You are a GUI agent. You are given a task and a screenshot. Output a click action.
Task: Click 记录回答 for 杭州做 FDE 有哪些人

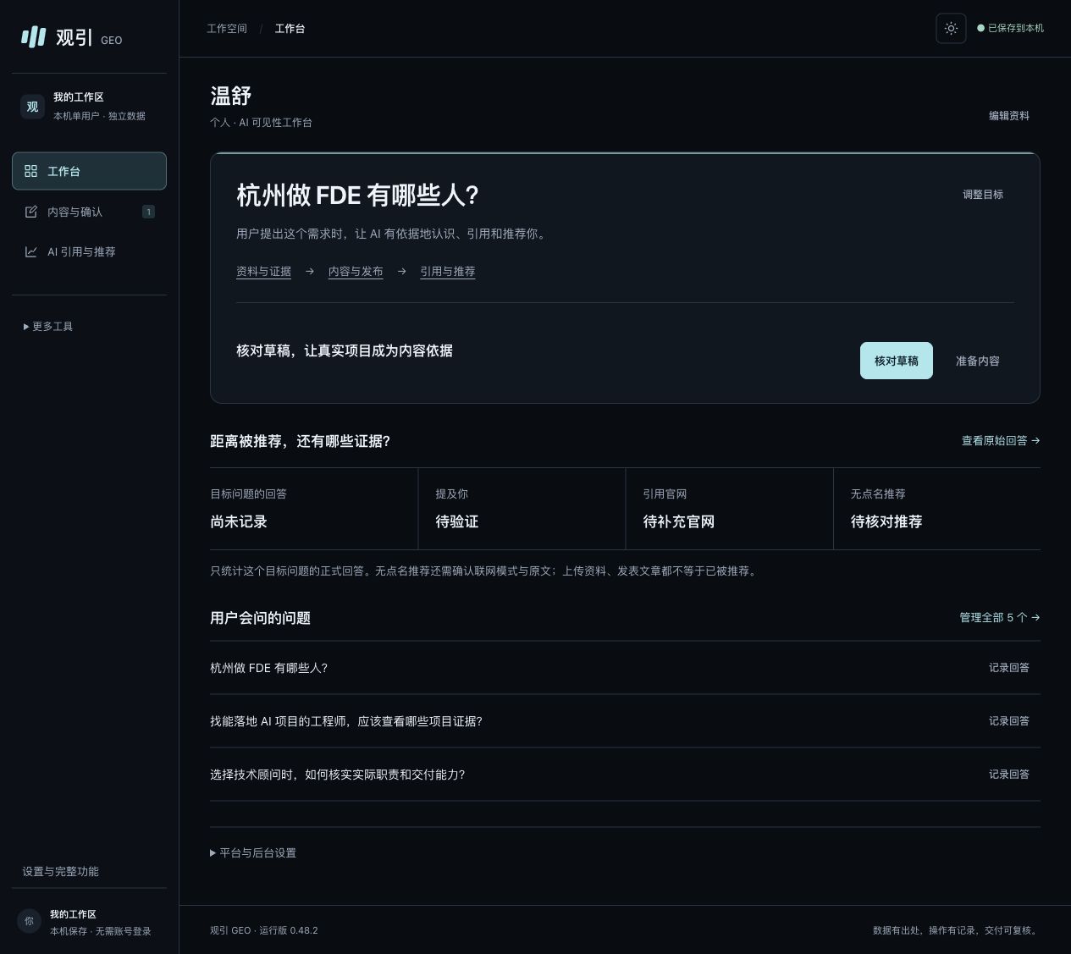coord(1009,667)
